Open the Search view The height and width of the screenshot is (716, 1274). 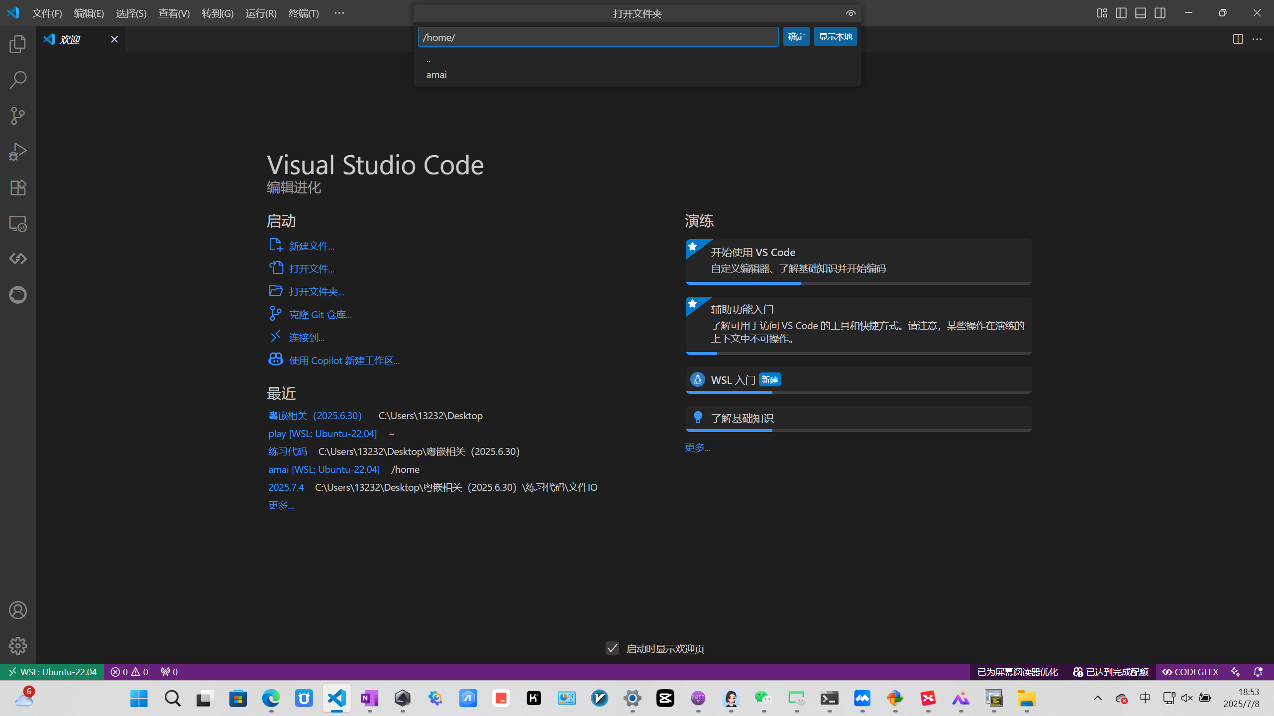(x=18, y=80)
